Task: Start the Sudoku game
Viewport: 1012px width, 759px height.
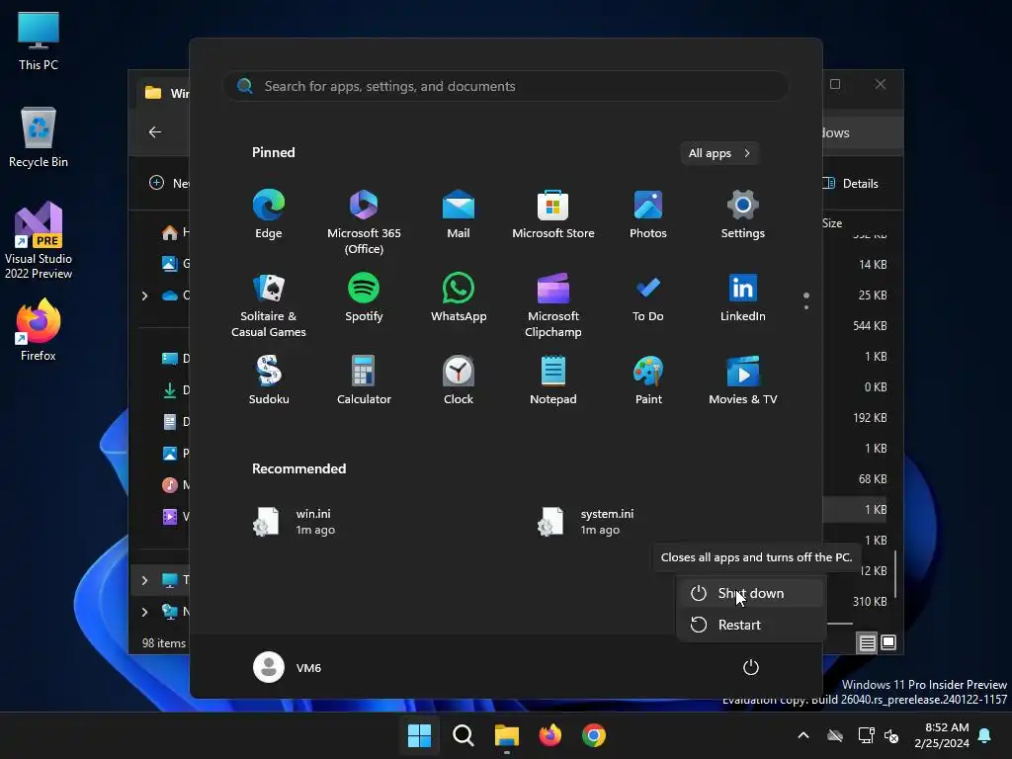Action: pyautogui.click(x=269, y=380)
